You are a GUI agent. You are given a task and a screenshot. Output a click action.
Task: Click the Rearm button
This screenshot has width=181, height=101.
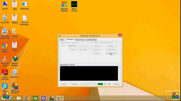(x=97, y=50)
